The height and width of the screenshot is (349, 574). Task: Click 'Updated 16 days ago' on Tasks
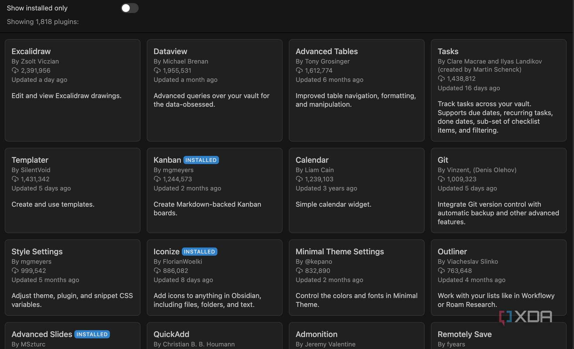469,88
